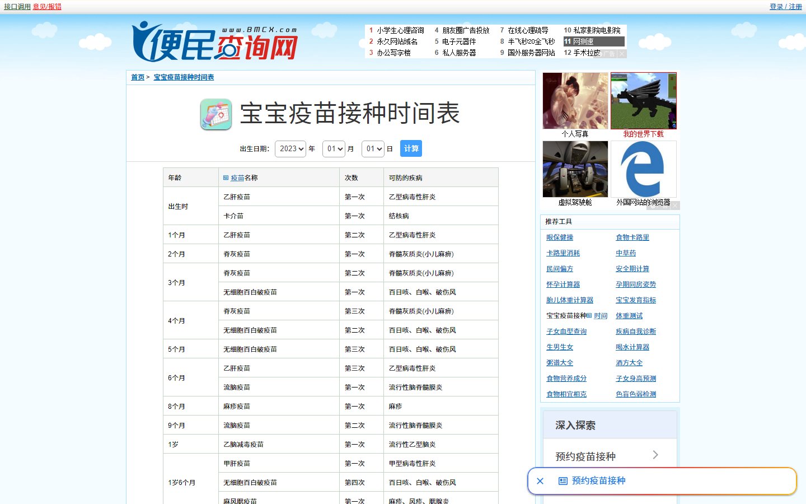Open the 胎儿体重计算器 tool link
The height and width of the screenshot is (504, 806).
[x=570, y=300]
